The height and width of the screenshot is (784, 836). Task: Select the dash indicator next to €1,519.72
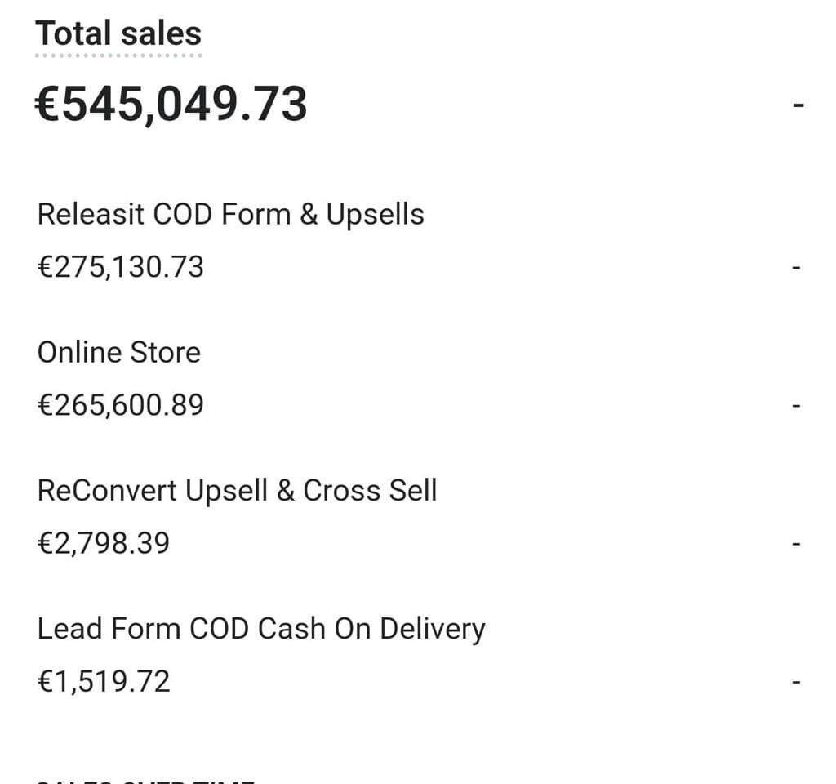pos(797,682)
